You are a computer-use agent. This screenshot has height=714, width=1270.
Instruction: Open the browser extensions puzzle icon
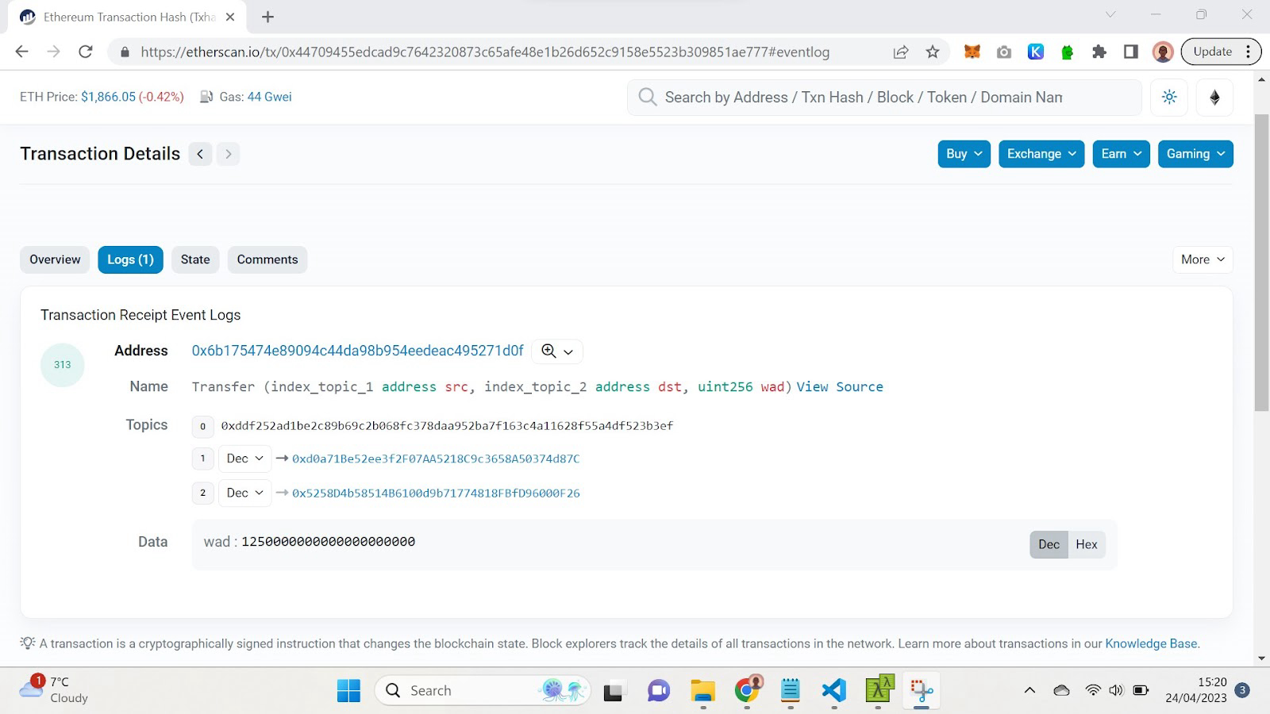1099,52
